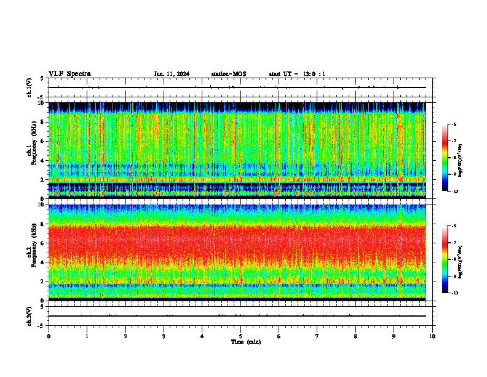Click the ch.3 voltage waveform strip
The image size is (487, 377).
(x=240, y=316)
